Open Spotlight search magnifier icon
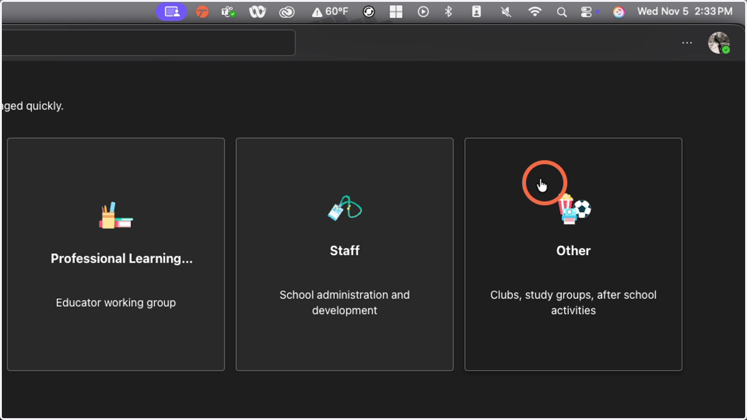The width and height of the screenshot is (747, 420). (x=561, y=12)
